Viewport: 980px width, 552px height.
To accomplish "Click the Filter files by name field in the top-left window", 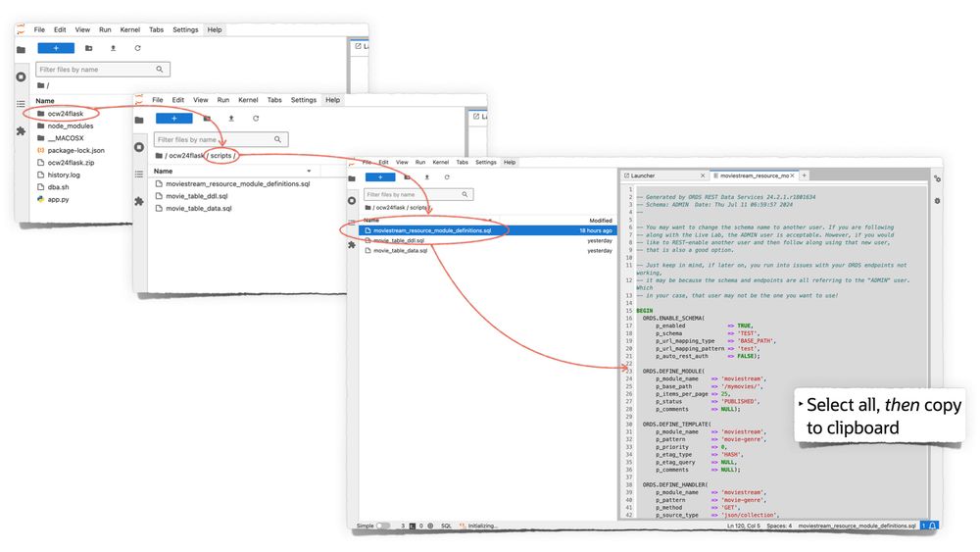I will [96, 70].
